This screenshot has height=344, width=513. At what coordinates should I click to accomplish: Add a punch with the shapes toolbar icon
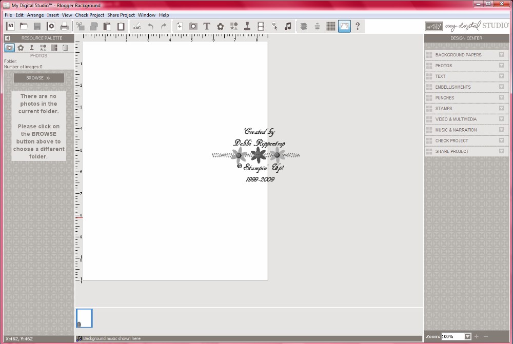coord(233,26)
